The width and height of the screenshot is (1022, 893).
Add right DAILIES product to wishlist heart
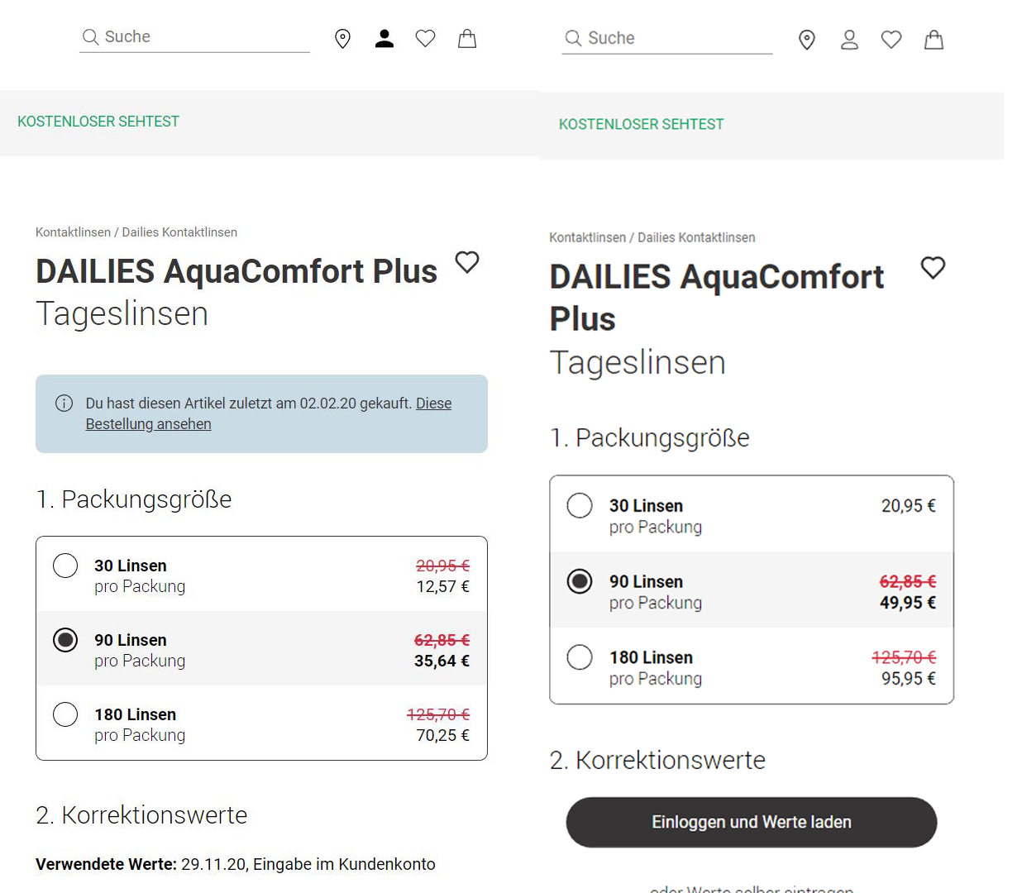coord(933,268)
